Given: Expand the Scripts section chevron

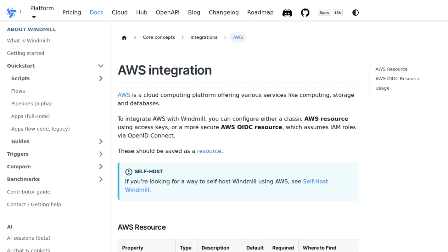Looking at the screenshot, I should tap(101, 78).
